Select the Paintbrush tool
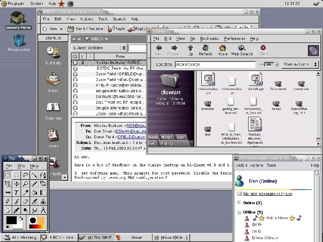 point(17,201)
